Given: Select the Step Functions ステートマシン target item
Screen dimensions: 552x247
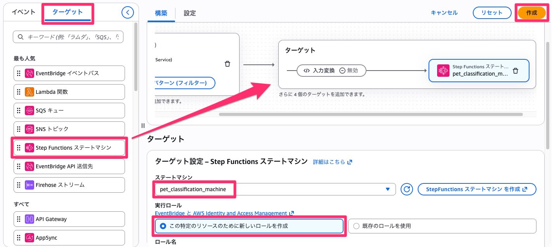Looking at the screenshot, I should click(69, 148).
